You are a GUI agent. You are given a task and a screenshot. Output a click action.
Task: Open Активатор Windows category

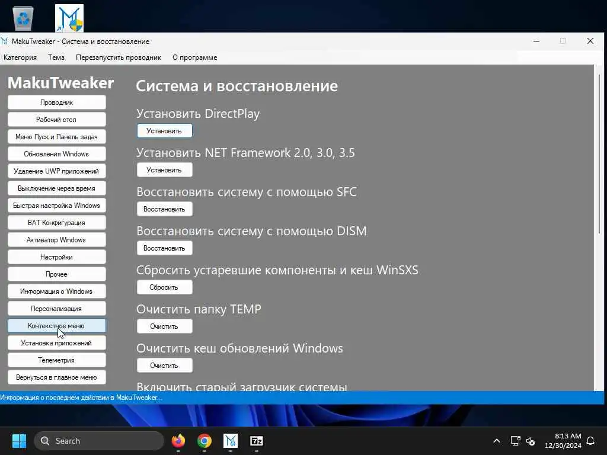pos(56,239)
